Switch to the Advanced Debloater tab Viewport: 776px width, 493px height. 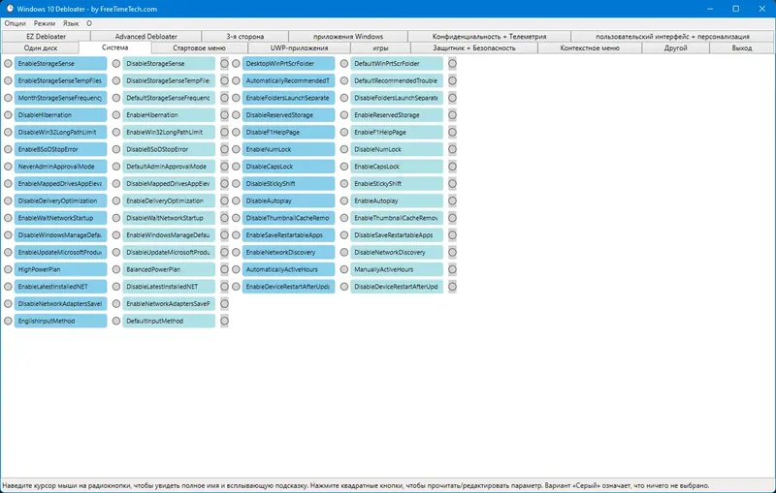click(146, 37)
